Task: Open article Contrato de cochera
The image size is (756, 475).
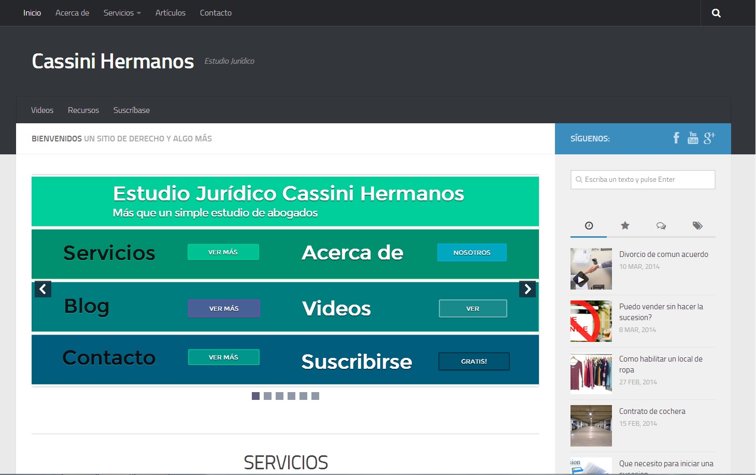Action: pyautogui.click(x=652, y=411)
